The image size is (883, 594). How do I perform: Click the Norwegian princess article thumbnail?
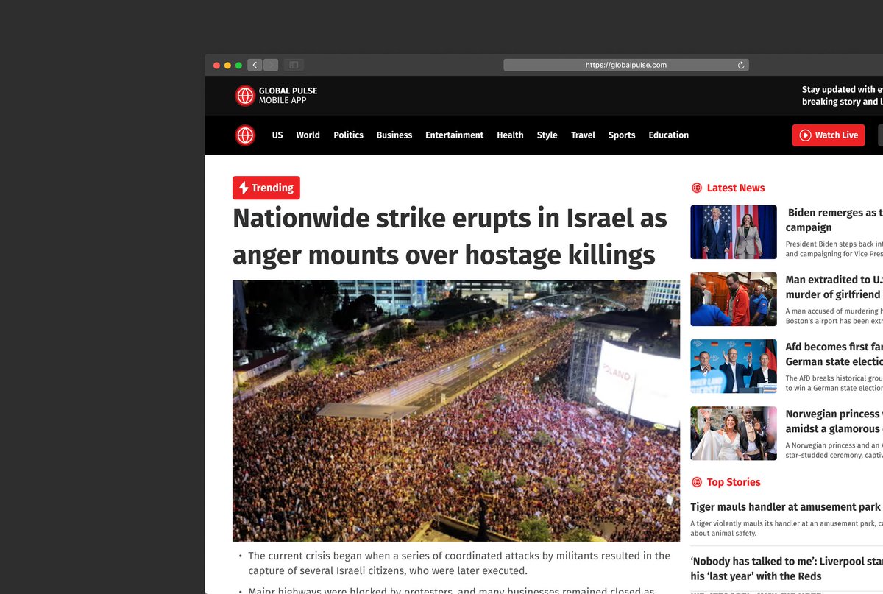[733, 433]
